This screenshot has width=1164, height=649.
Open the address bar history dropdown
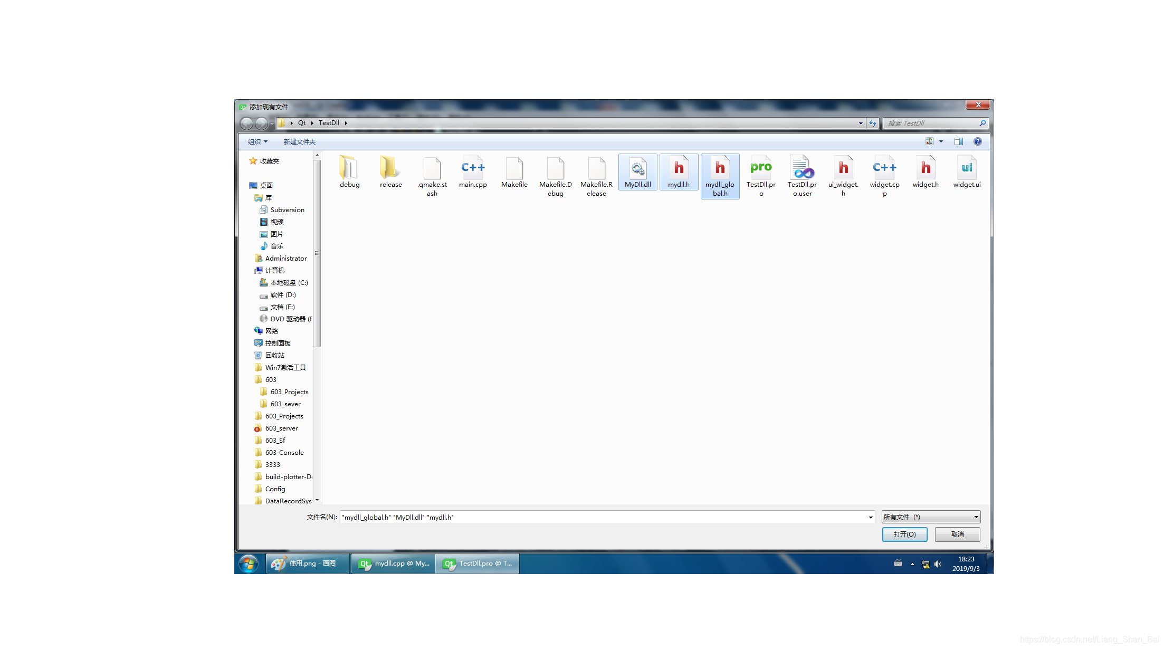[x=861, y=123]
